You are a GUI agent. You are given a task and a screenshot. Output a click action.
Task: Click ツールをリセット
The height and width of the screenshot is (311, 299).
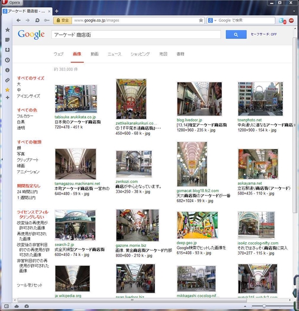29,285
